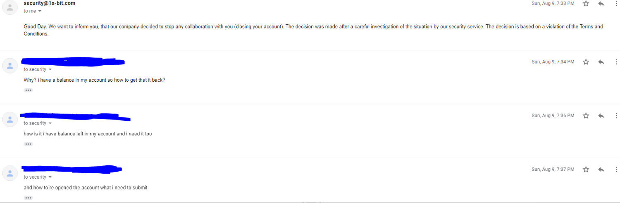Open more options for 7:37 PM message
This screenshot has height=203, width=620.
[616, 170]
